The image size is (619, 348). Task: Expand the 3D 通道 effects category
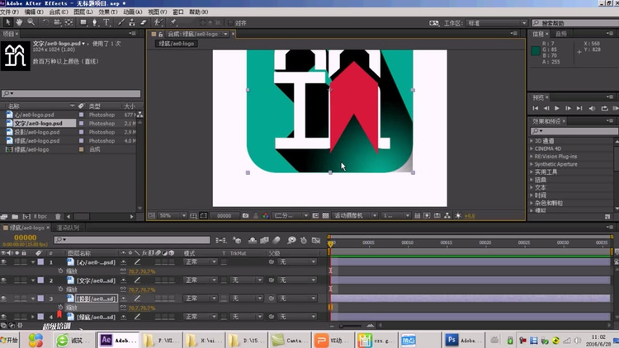click(532, 141)
